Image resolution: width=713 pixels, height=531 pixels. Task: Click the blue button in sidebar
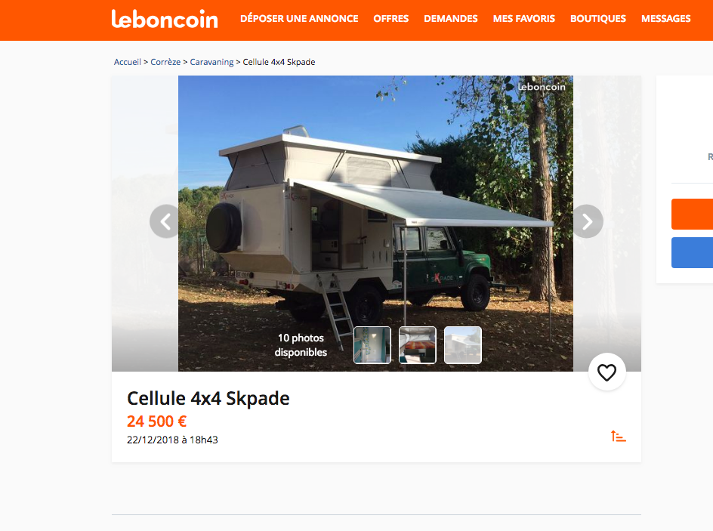click(x=692, y=252)
